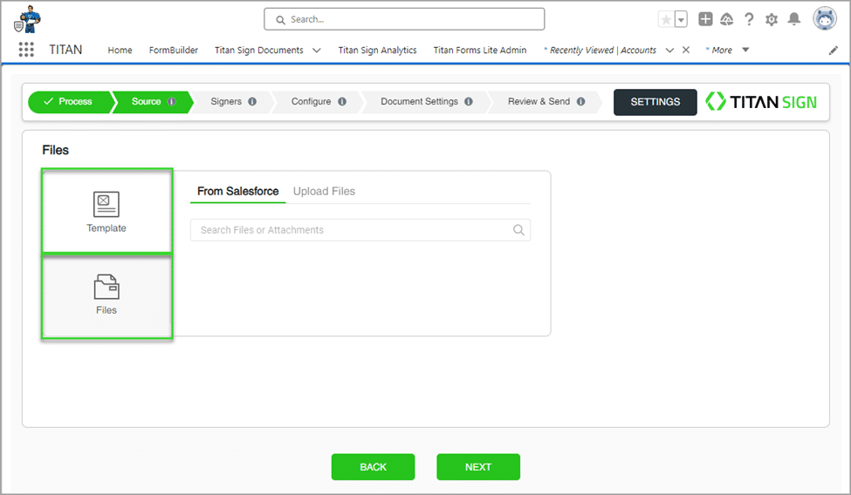Switch to the Upload Files tab
Viewport: 851px width, 495px height.
[x=324, y=191]
